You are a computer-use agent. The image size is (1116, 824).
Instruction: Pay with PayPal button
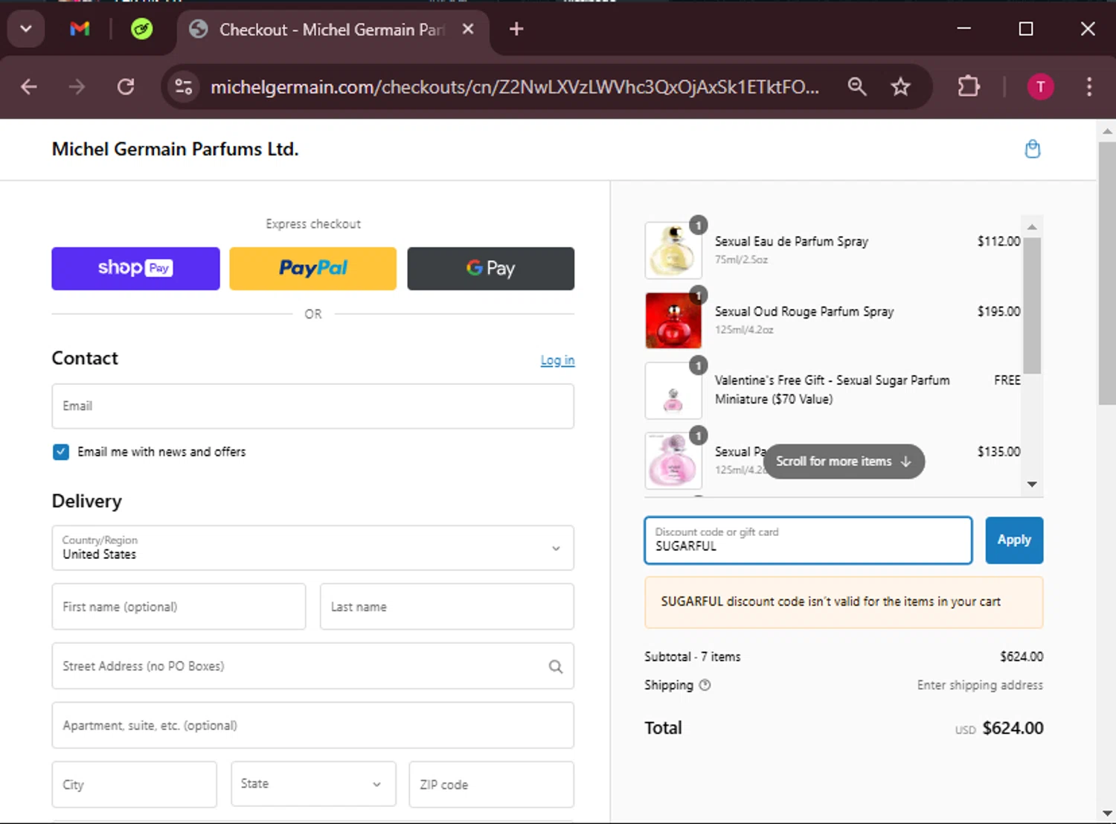(x=313, y=269)
